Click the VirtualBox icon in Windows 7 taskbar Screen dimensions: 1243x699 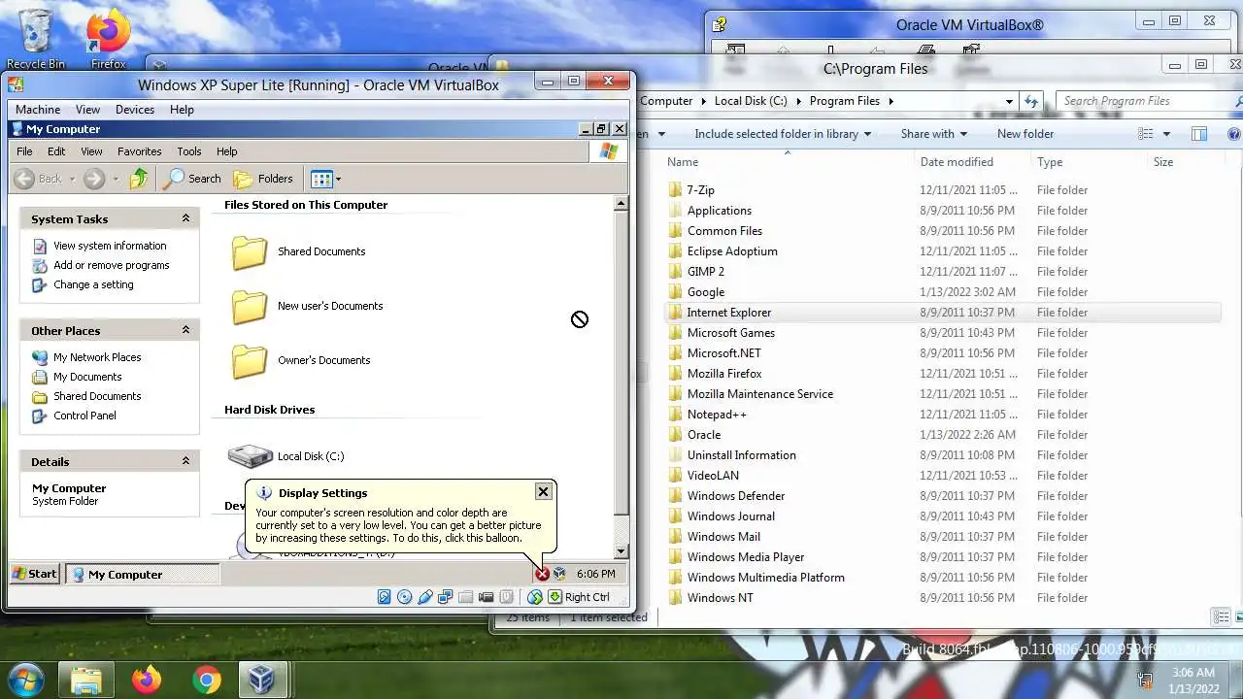(261, 680)
